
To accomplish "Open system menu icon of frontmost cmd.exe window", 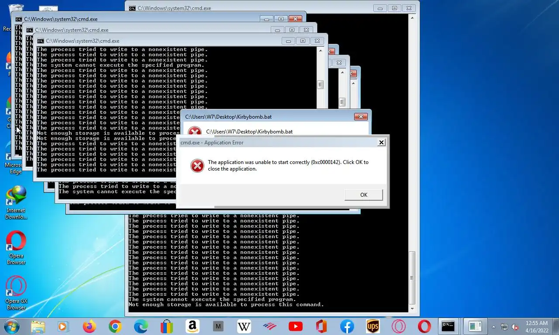I will [x=40, y=41].
